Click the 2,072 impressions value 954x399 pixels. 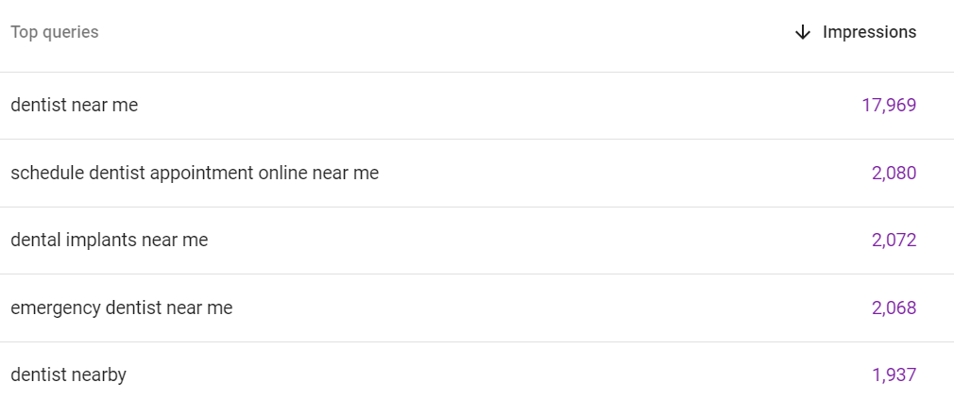click(894, 241)
